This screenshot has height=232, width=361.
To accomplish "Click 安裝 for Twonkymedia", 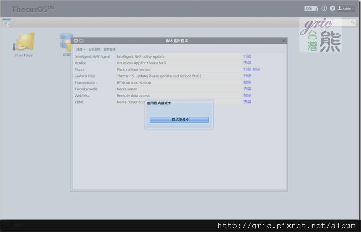I will pyautogui.click(x=247, y=89).
